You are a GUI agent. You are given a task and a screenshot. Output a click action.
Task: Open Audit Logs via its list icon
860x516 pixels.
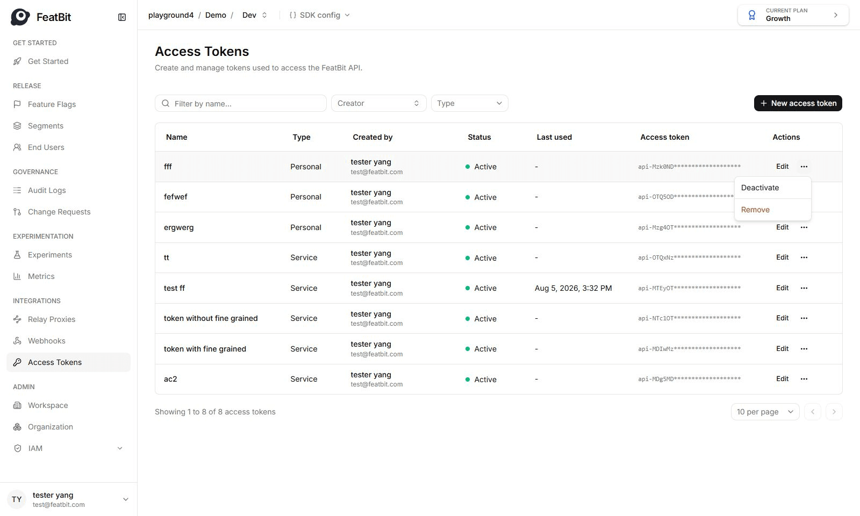point(17,190)
